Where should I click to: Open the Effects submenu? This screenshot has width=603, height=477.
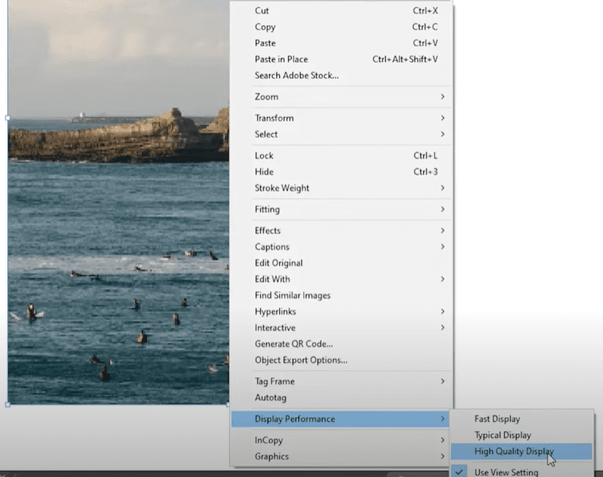pyautogui.click(x=341, y=231)
